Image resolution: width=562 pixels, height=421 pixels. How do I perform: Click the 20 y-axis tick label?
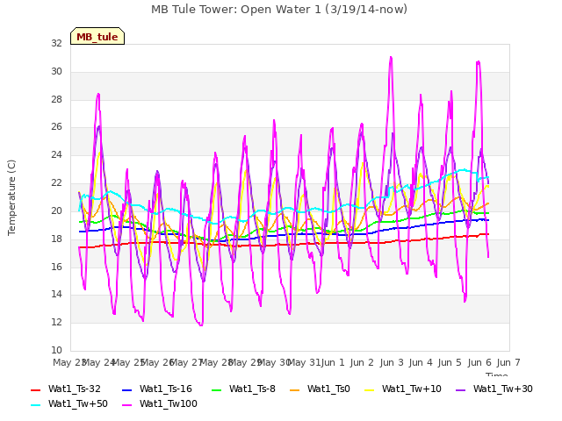(x=56, y=210)
